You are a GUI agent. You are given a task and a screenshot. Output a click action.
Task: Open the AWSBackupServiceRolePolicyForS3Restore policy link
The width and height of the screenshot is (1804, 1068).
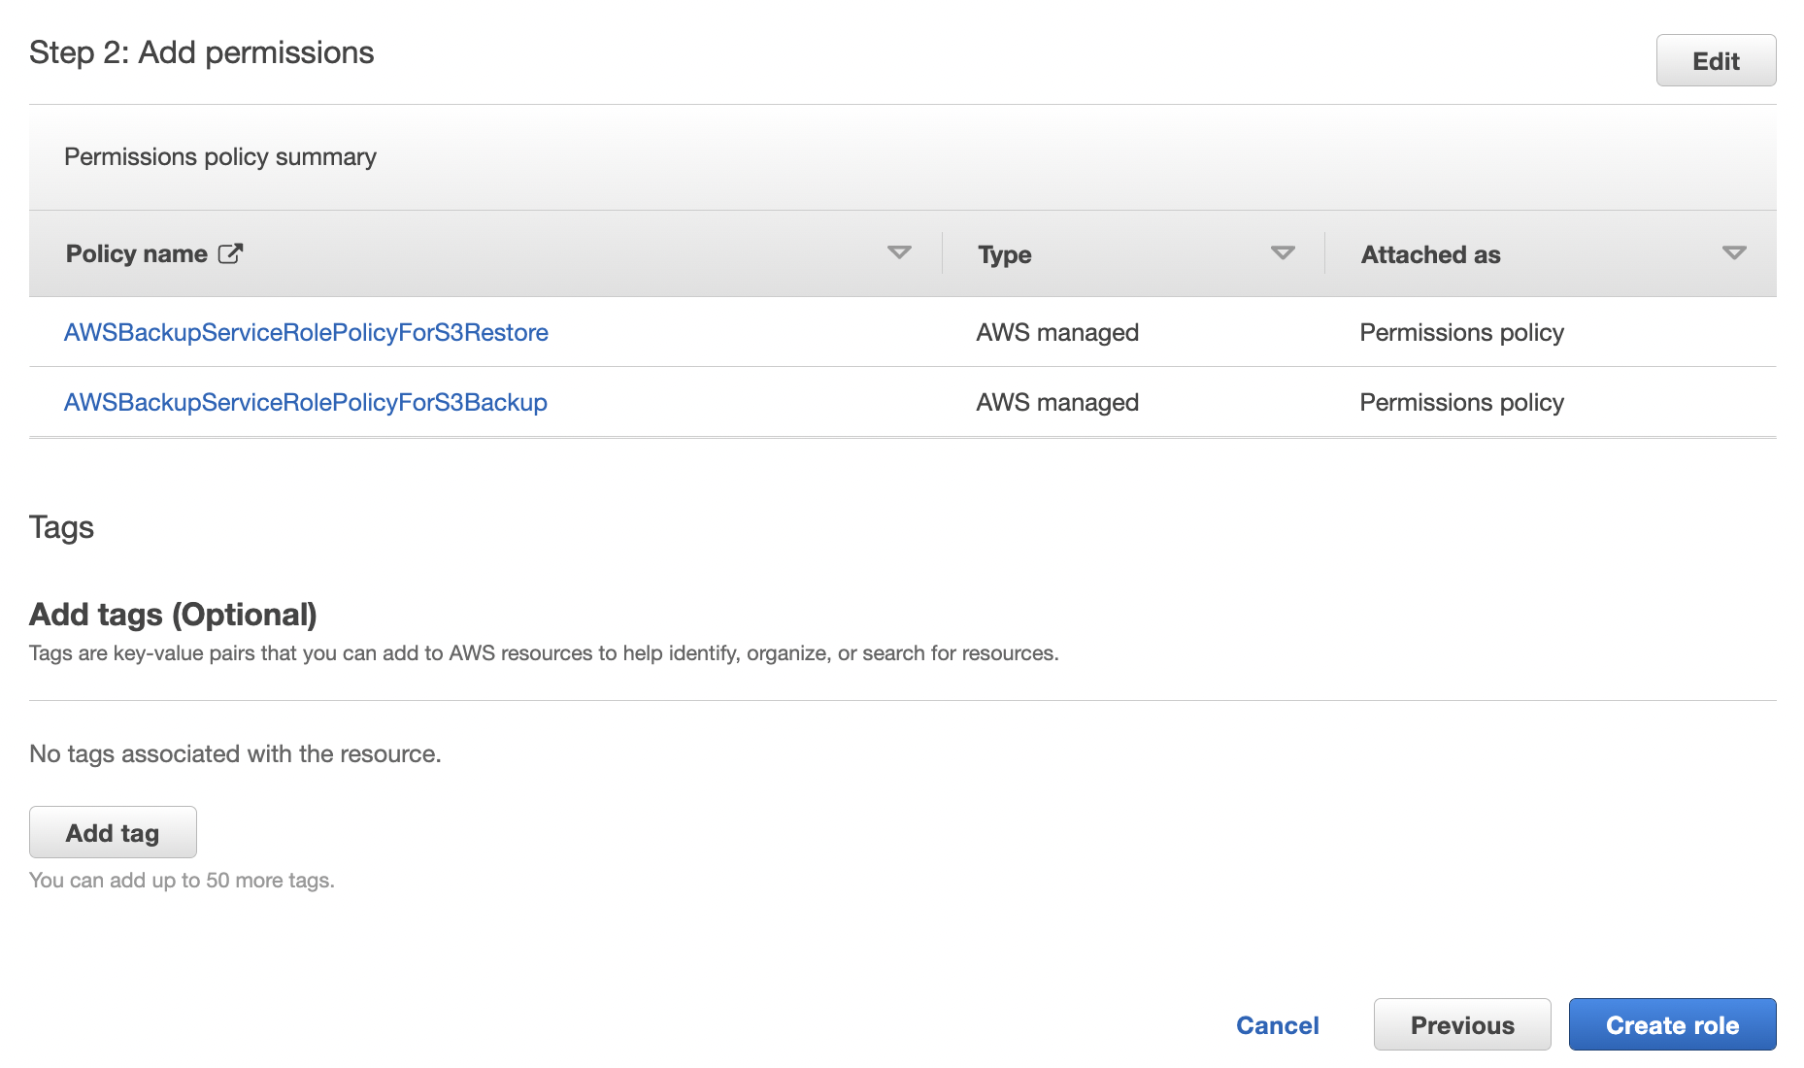pyautogui.click(x=306, y=333)
